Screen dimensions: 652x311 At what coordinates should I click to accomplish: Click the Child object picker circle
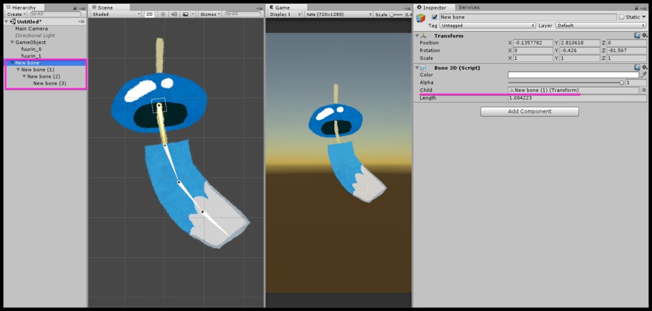pyautogui.click(x=644, y=90)
